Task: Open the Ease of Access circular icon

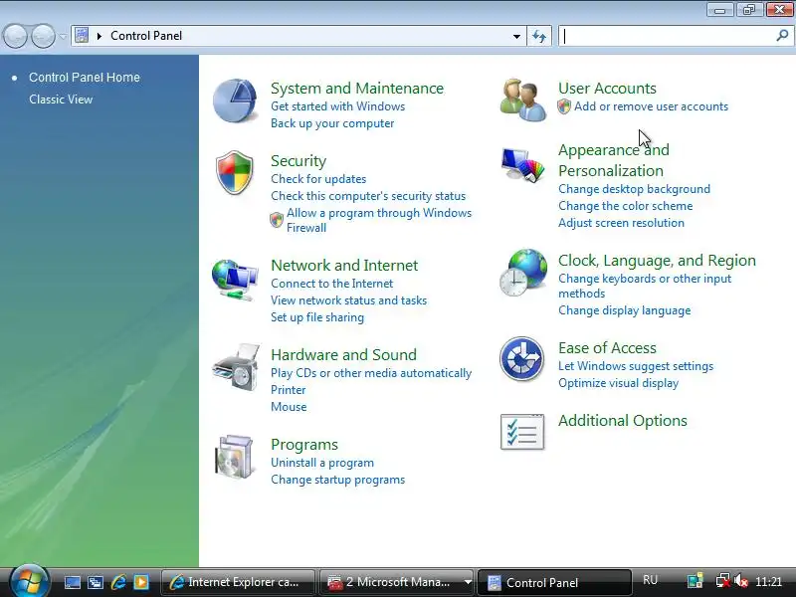Action: click(x=521, y=359)
